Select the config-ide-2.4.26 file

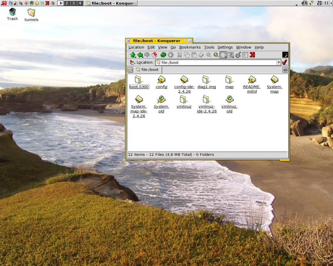pos(184,84)
